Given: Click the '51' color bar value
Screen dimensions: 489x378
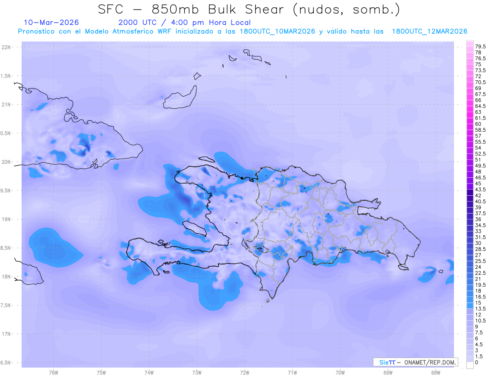Looking at the screenshot, I should tap(478, 160).
